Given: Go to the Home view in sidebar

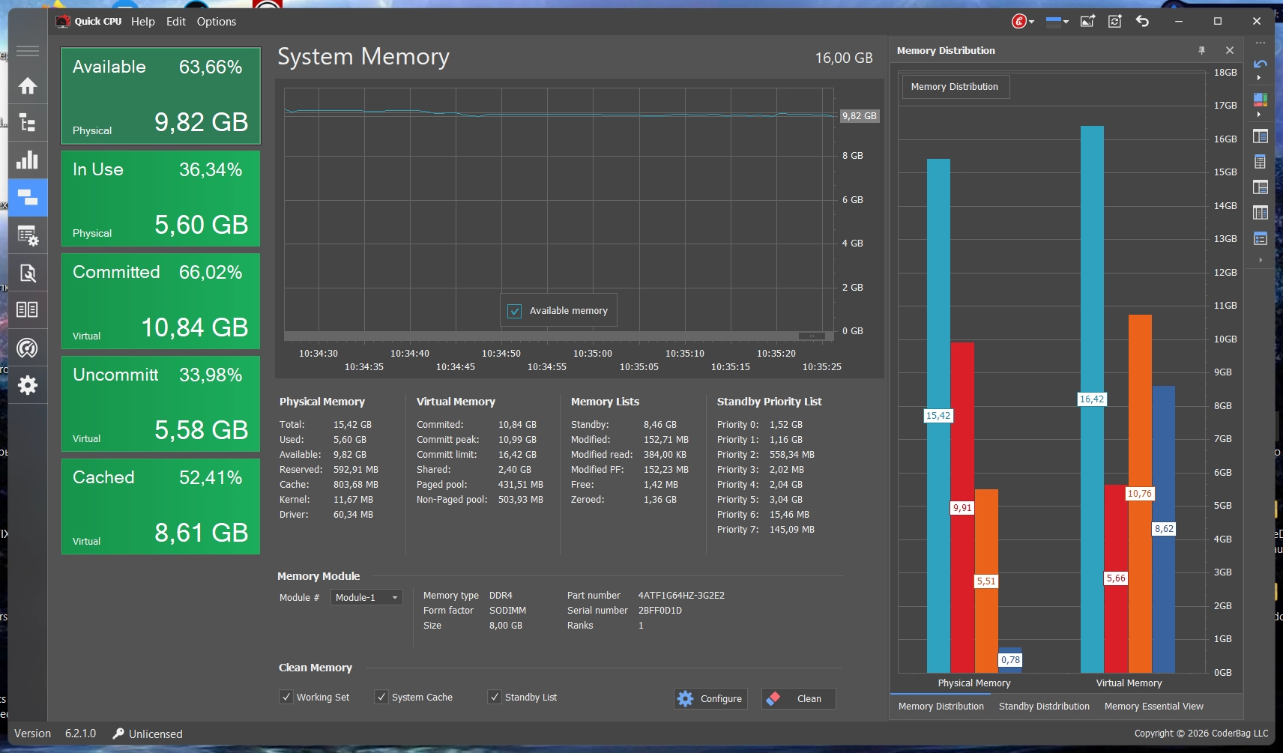Looking at the screenshot, I should pyautogui.click(x=28, y=86).
